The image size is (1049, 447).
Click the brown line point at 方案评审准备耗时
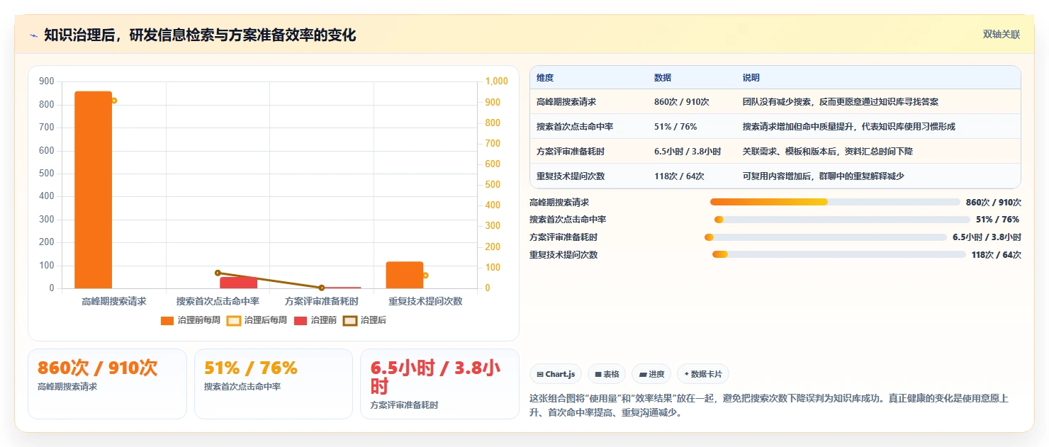[322, 288]
